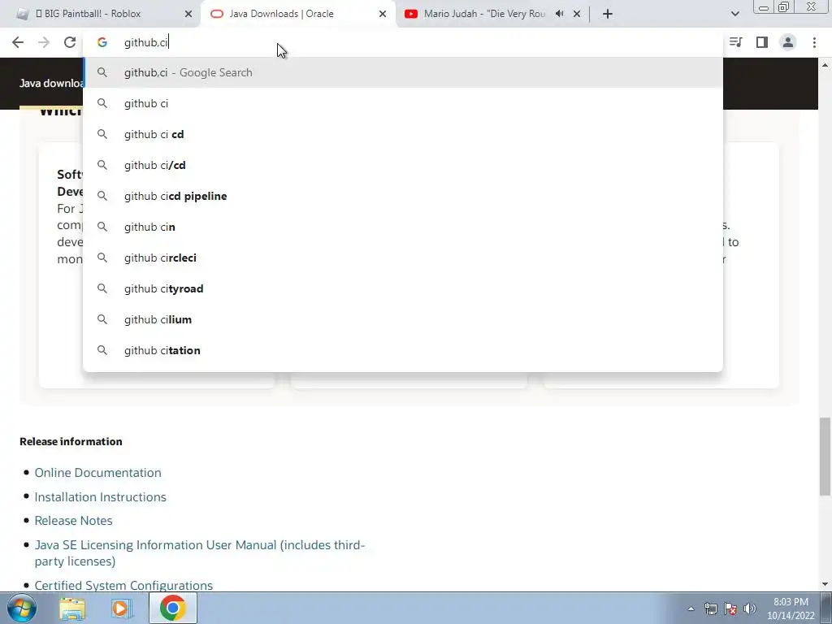
Task: Select the 'github ci/cd' suggestion
Action: click(x=403, y=165)
